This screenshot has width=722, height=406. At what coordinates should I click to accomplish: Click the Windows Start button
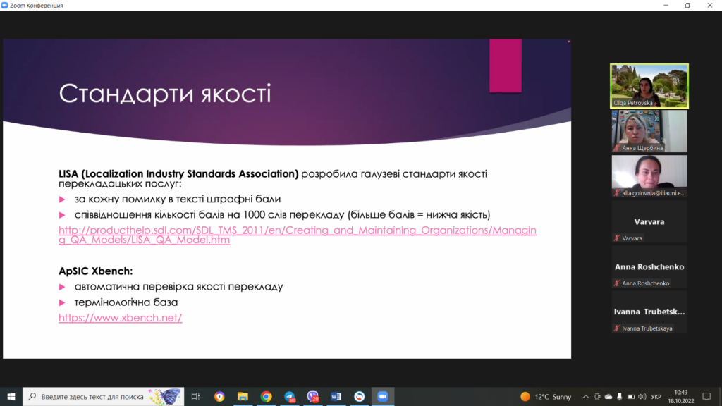click(11, 397)
